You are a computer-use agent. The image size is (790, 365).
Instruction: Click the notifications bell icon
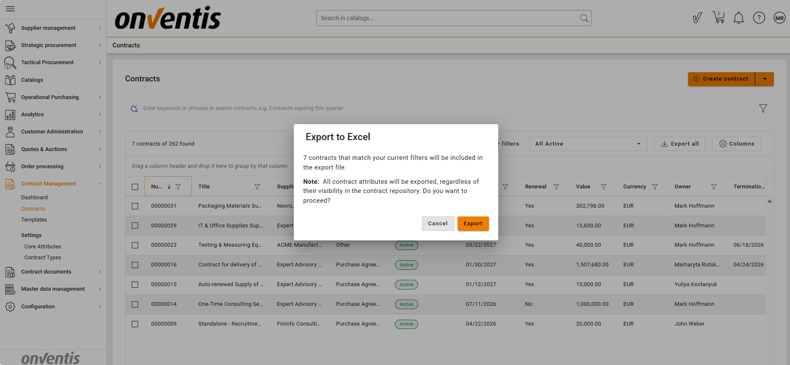[x=738, y=18]
